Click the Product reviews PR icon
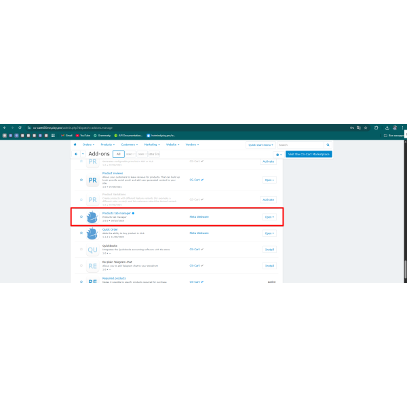Image resolution: width=407 pixels, height=407 pixels. pos(92,180)
